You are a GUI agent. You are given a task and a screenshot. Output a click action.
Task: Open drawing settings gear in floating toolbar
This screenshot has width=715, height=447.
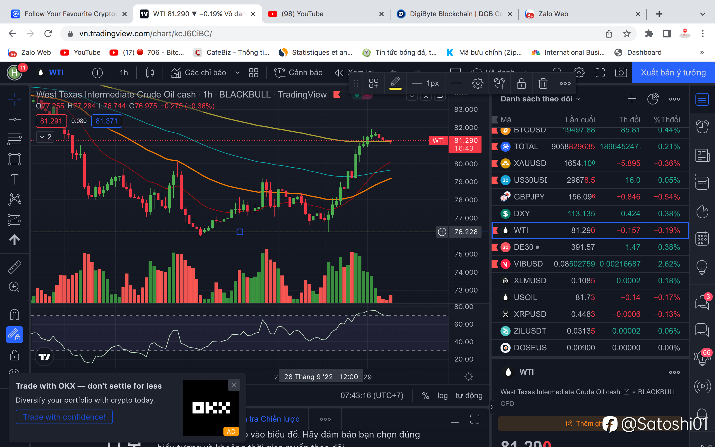478,83
